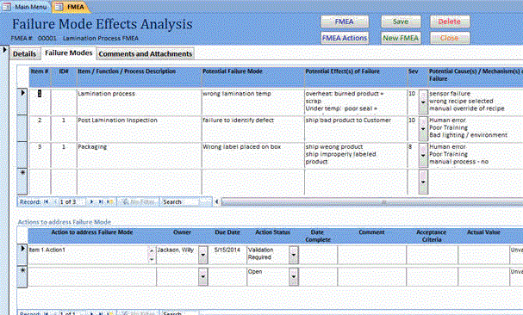
Task: Click 'failure to identify defect' cell
Action: [252, 128]
